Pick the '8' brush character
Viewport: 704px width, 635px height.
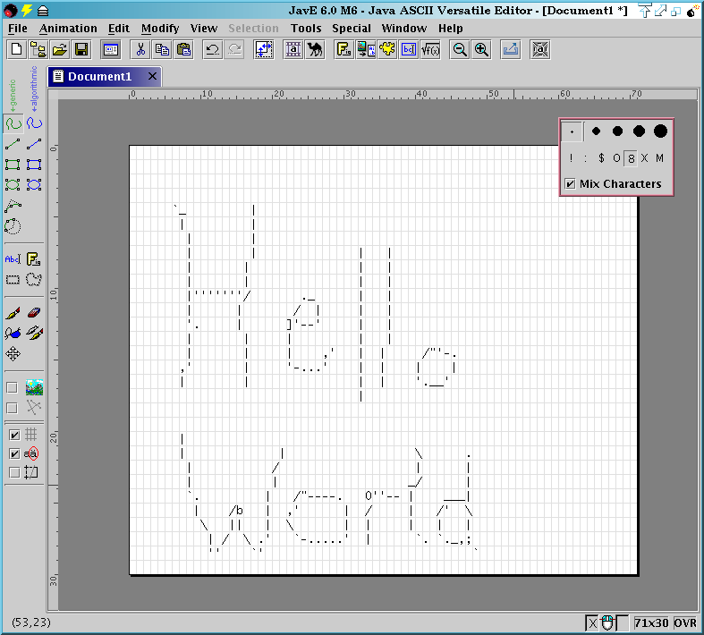[x=631, y=158]
